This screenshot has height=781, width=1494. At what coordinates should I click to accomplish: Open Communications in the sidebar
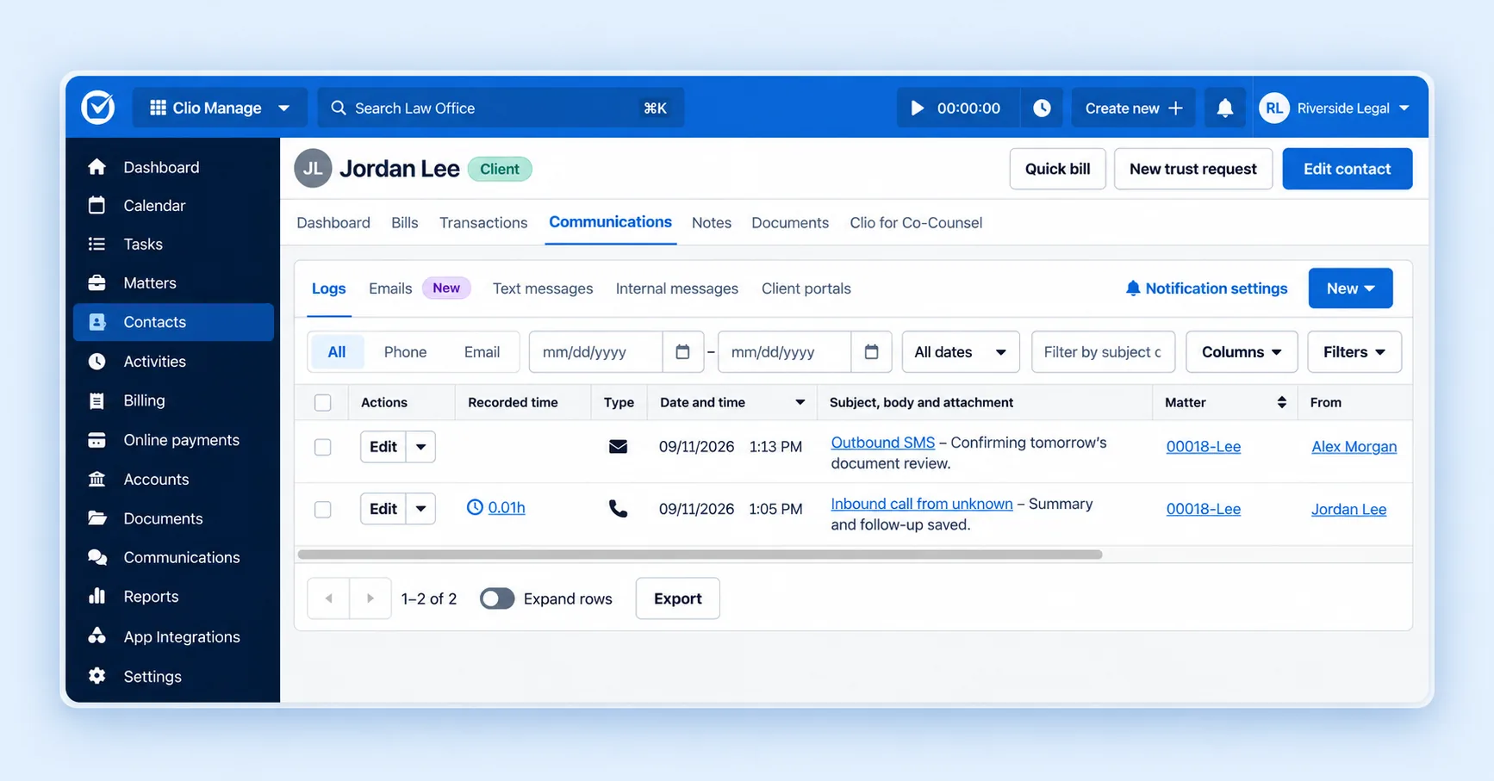click(173, 558)
